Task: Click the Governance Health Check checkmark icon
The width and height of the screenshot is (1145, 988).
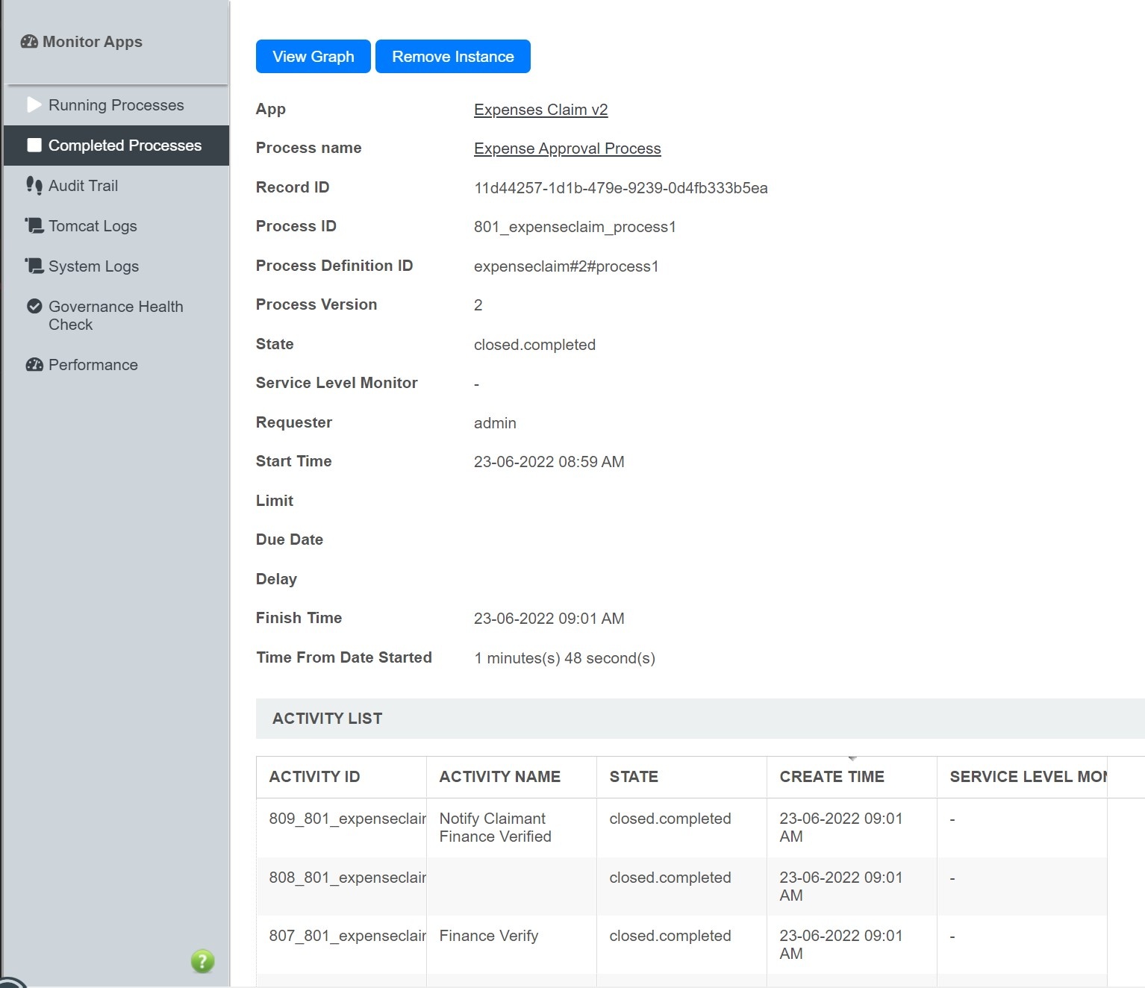Action: pyautogui.click(x=34, y=307)
